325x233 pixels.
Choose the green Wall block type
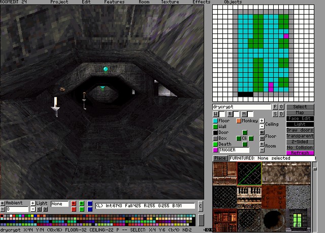[215, 127]
